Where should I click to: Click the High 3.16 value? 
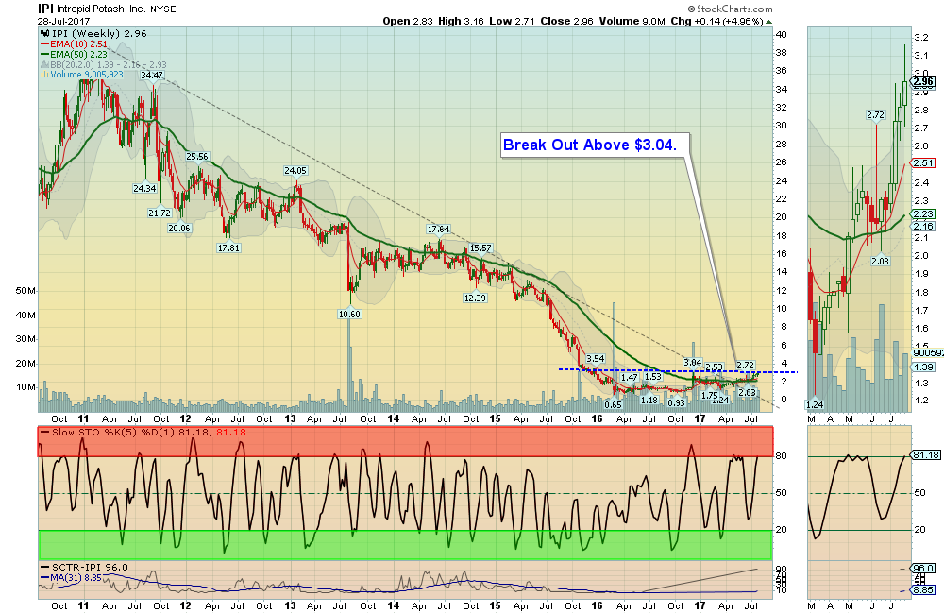(x=461, y=21)
